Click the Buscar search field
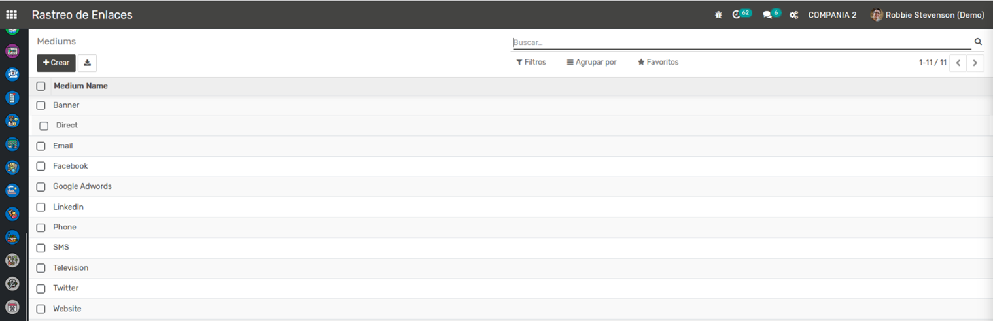993x321 pixels. 739,42
